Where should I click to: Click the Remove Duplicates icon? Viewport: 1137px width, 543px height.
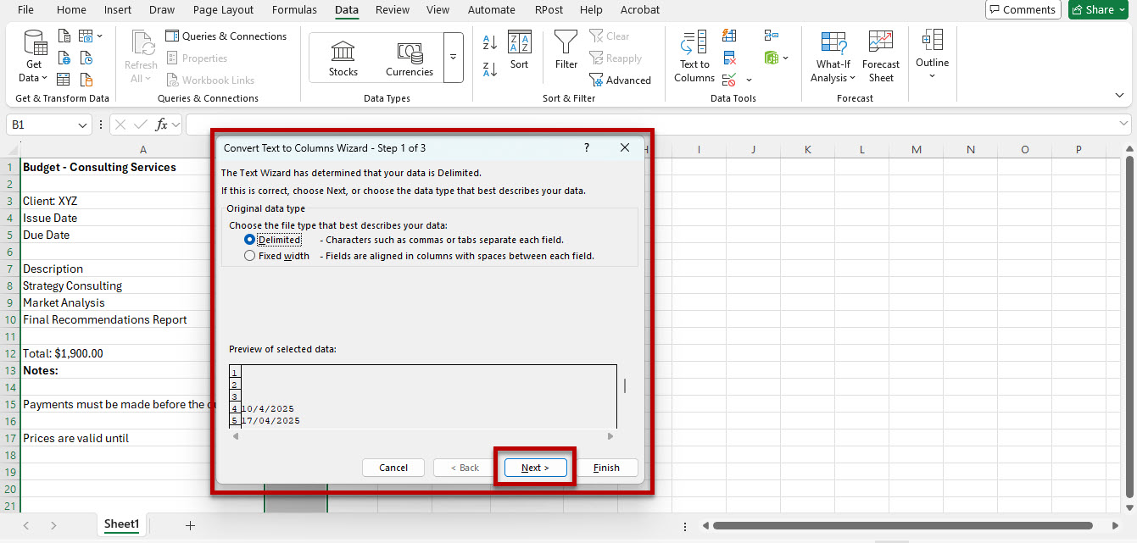pos(729,58)
